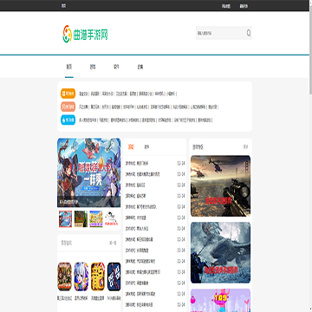Click the salmon category badge with gamepad icon
The image size is (312, 312).
click(x=68, y=107)
